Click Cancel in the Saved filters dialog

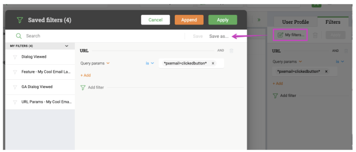[155, 20]
